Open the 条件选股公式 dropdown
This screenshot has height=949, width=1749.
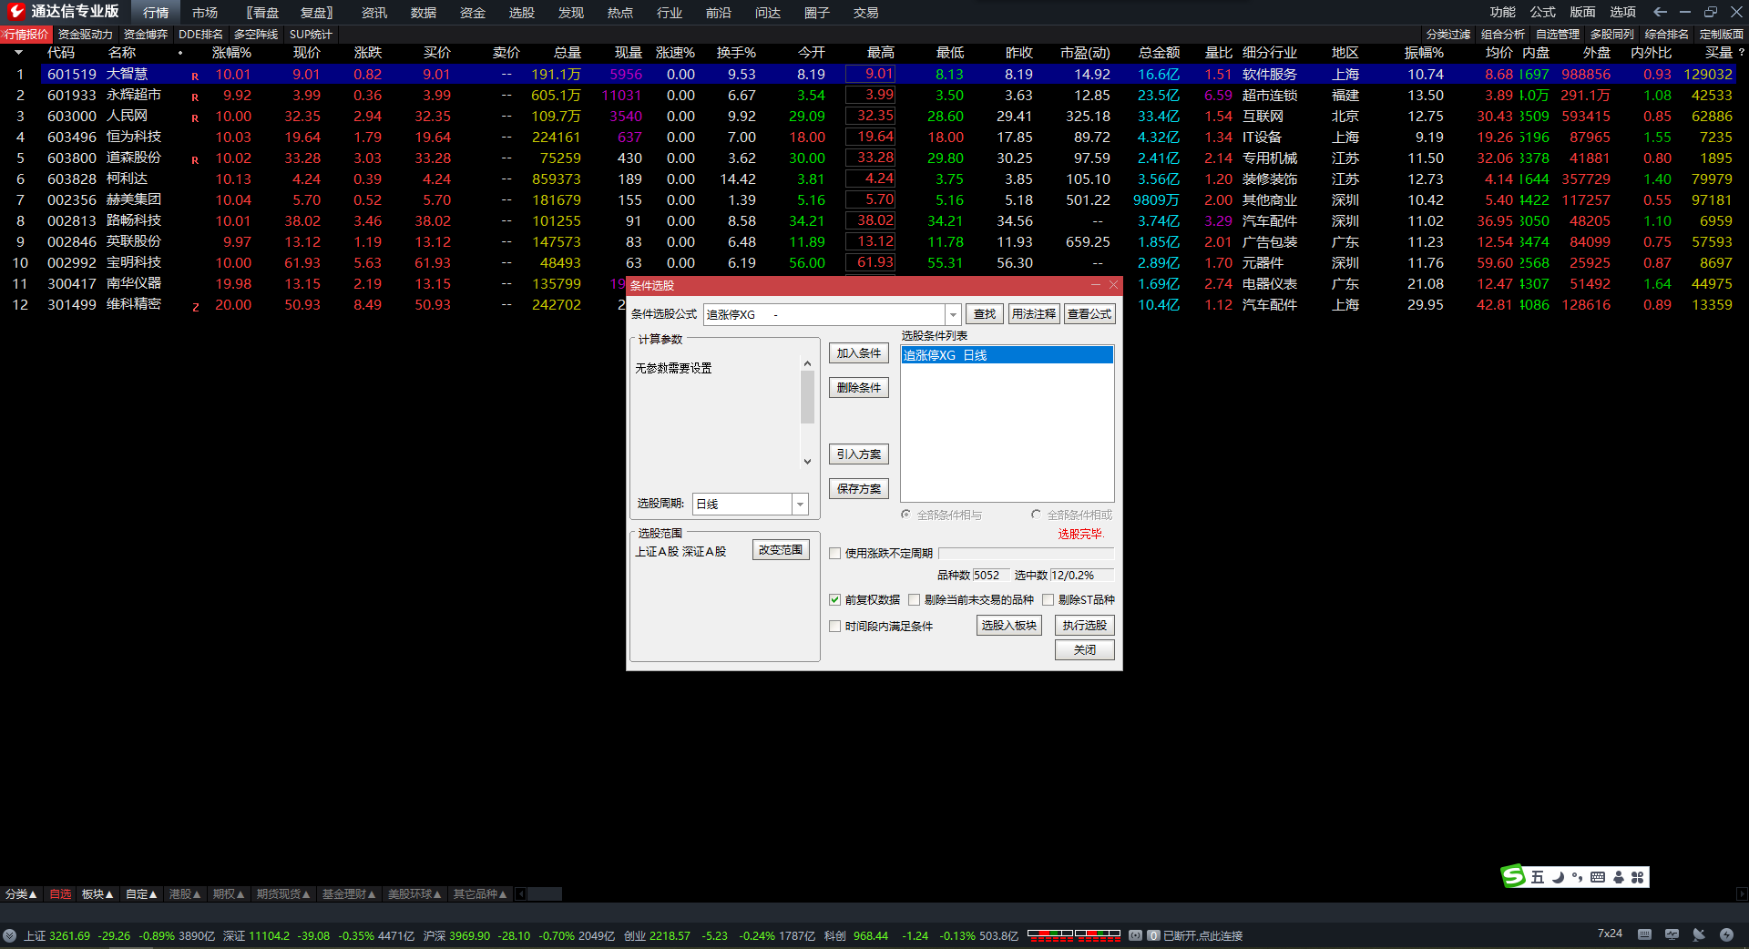coord(953,314)
